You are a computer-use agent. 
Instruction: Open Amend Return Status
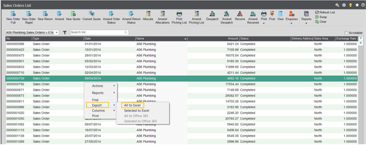(x=131, y=17)
